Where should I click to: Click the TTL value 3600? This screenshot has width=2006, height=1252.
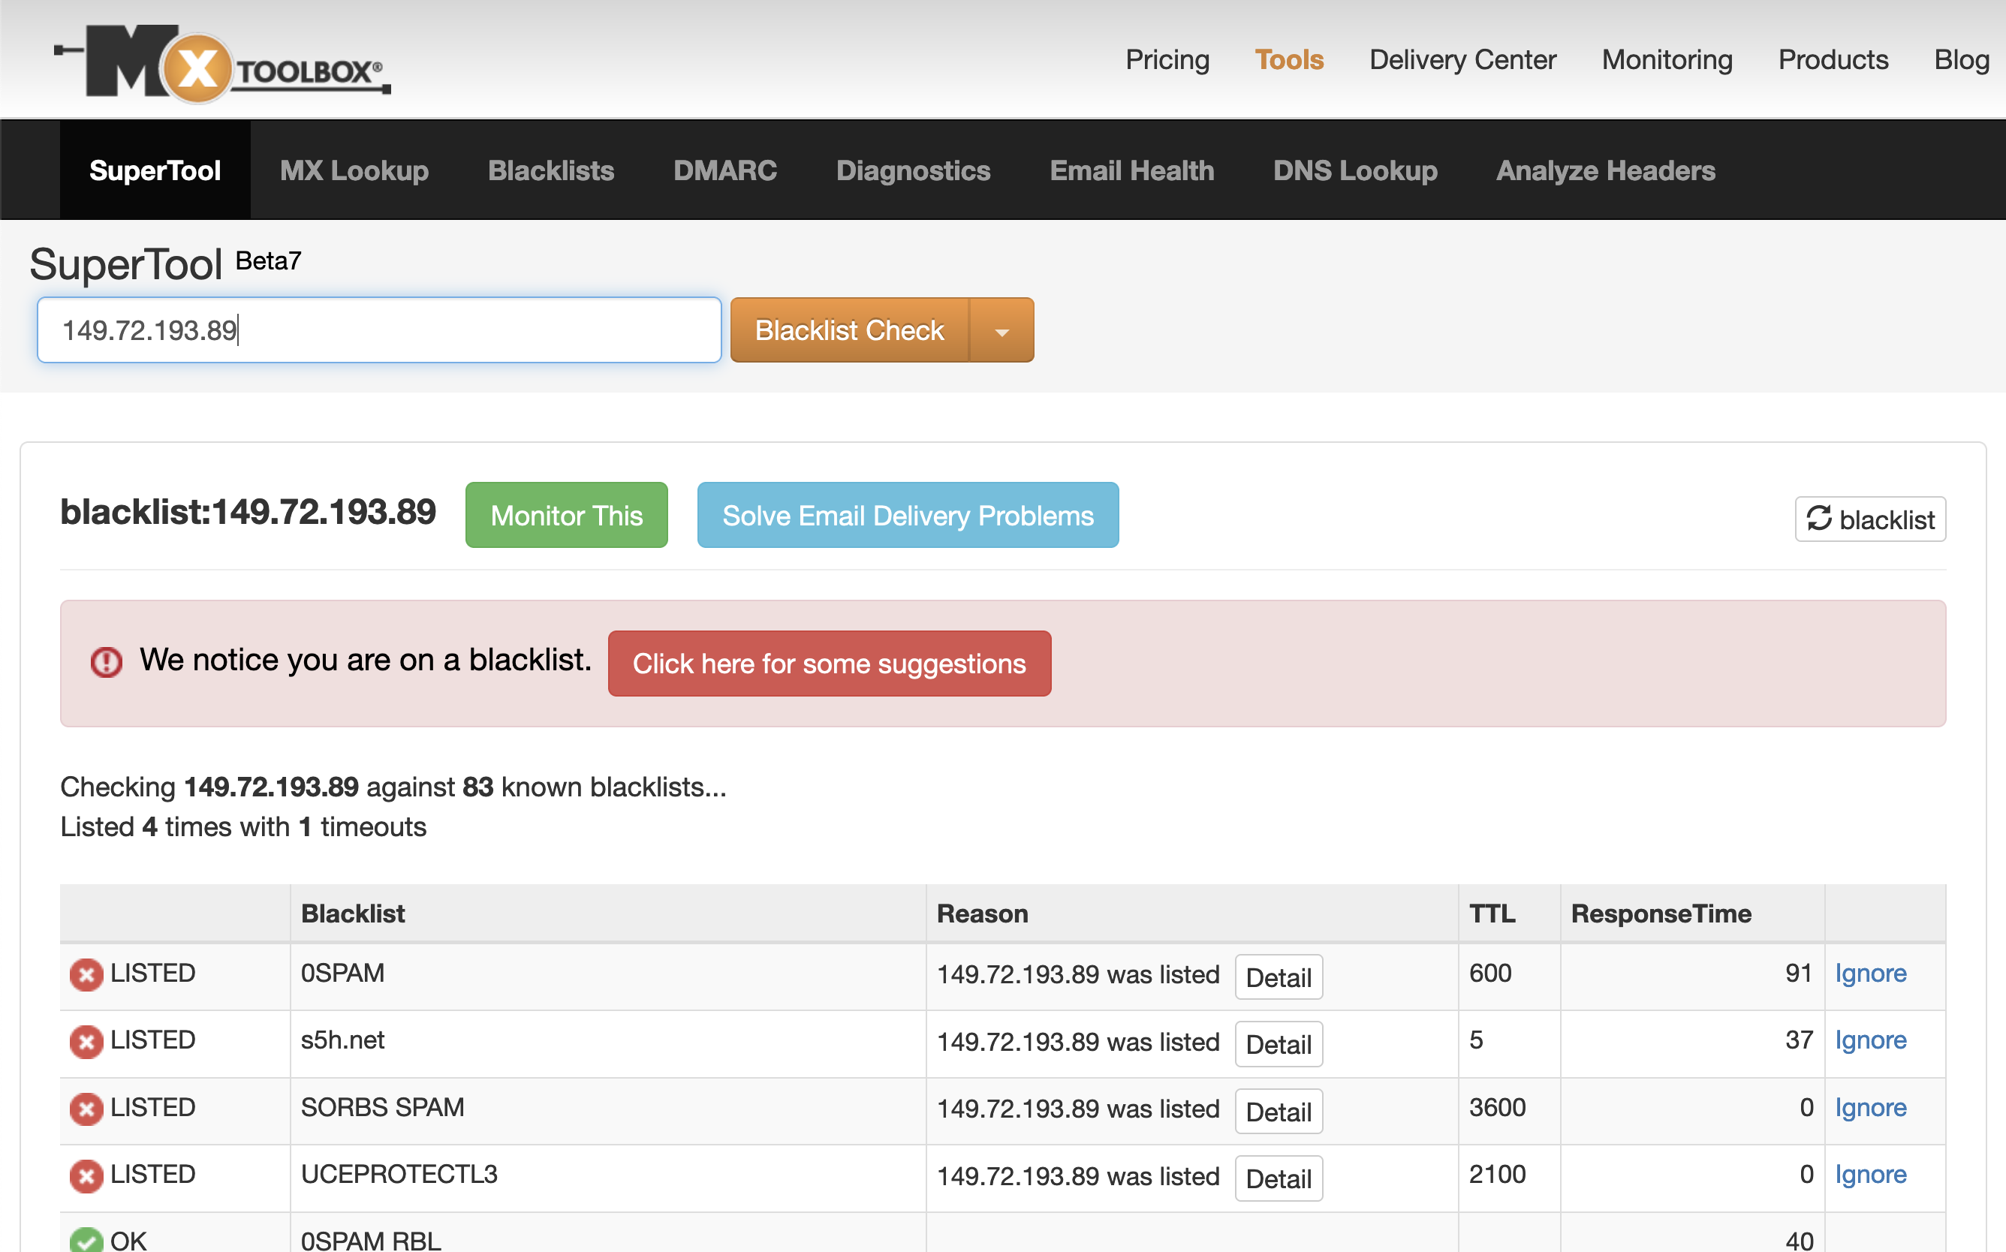[1497, 1107]
